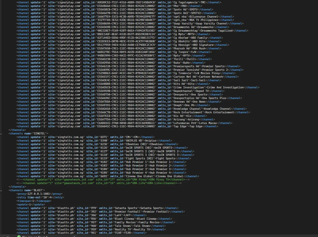This screenshot has height=237, width=318.
Task: Select 'Uaap Varsity Channel' display name
Action: tap(212, 24)
